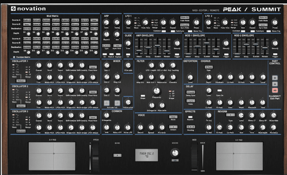Toggle the ARP On switch
Viewport: 287px width, 175px height.
[x=105, y=54]
